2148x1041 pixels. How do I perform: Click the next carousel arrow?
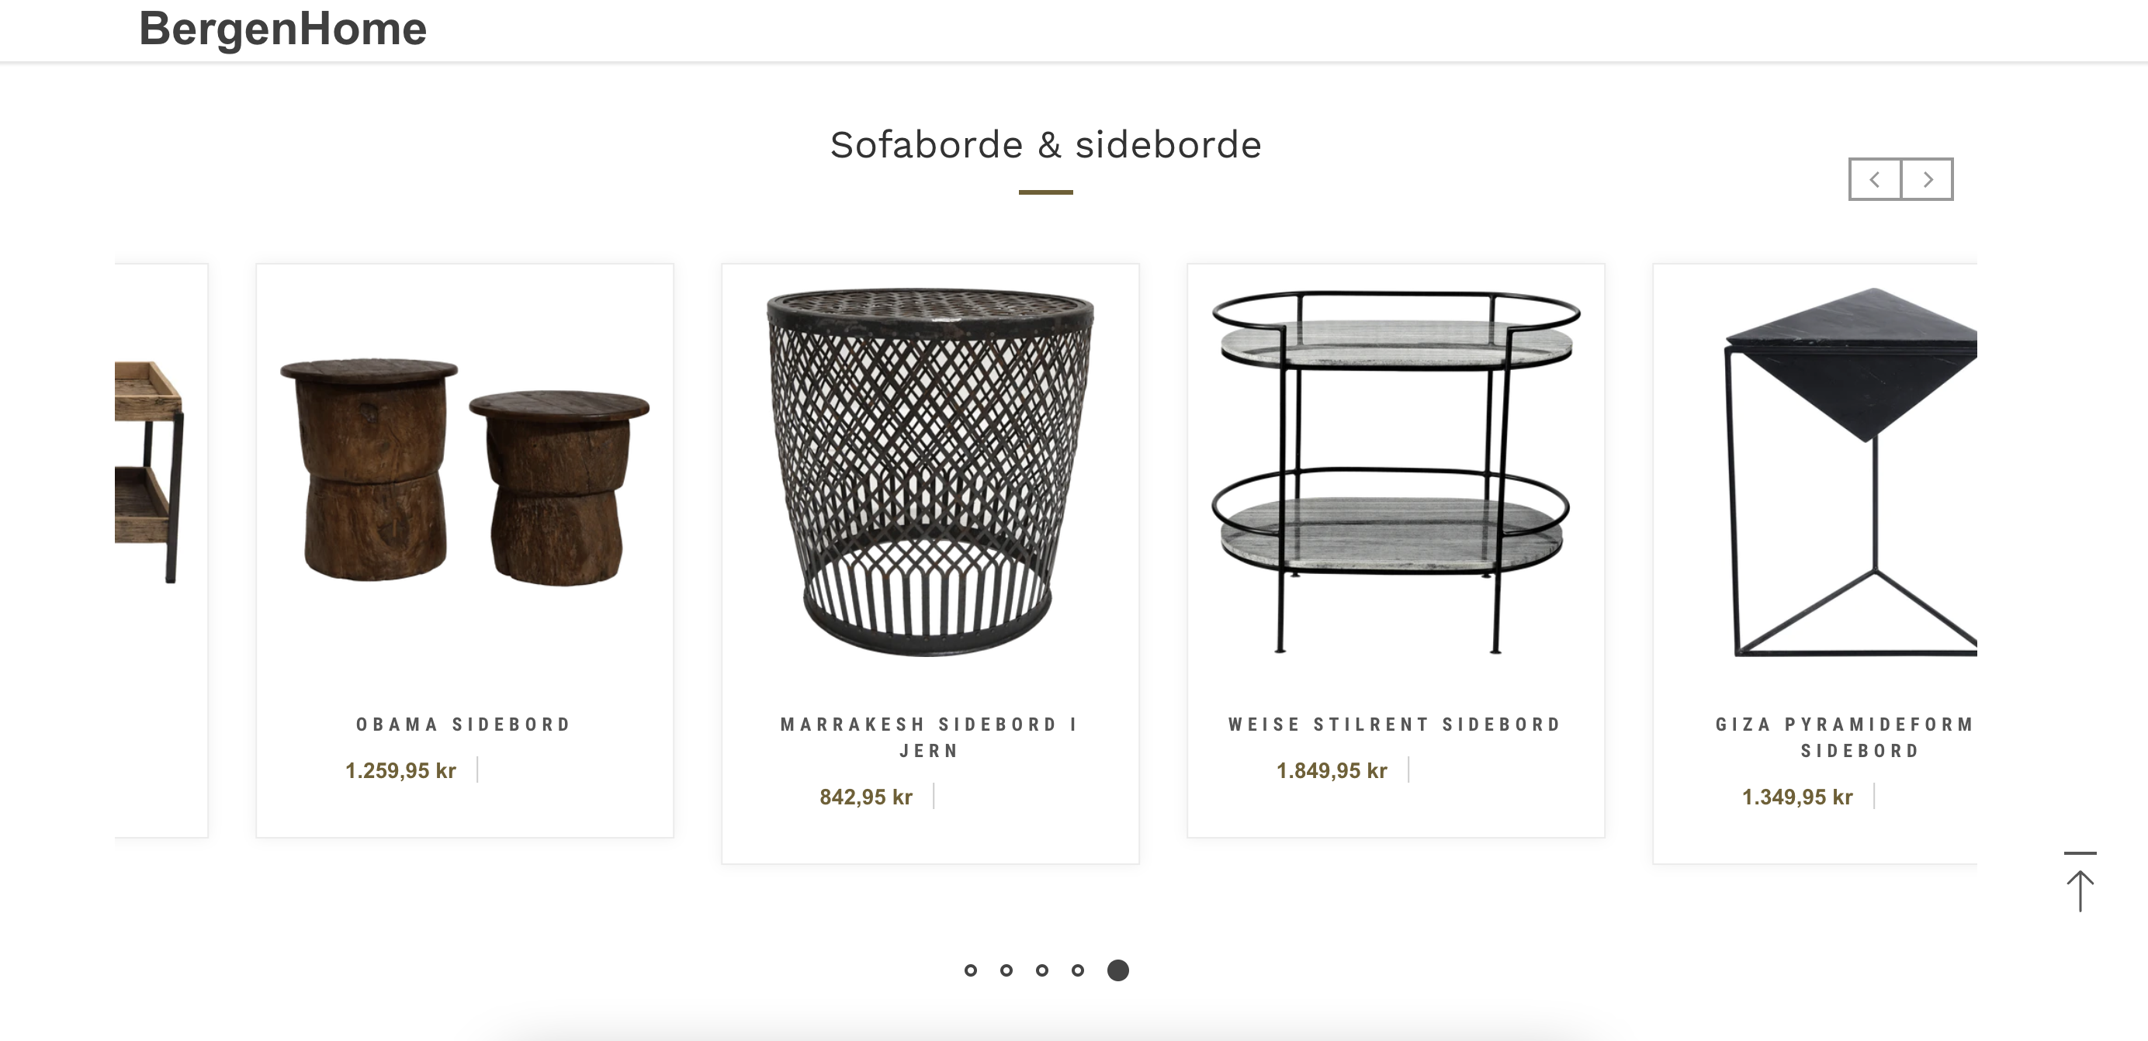[1927, 179]
